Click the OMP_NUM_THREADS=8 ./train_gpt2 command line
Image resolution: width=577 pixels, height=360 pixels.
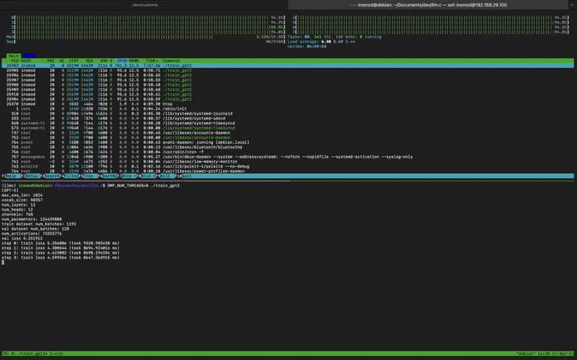143,186
